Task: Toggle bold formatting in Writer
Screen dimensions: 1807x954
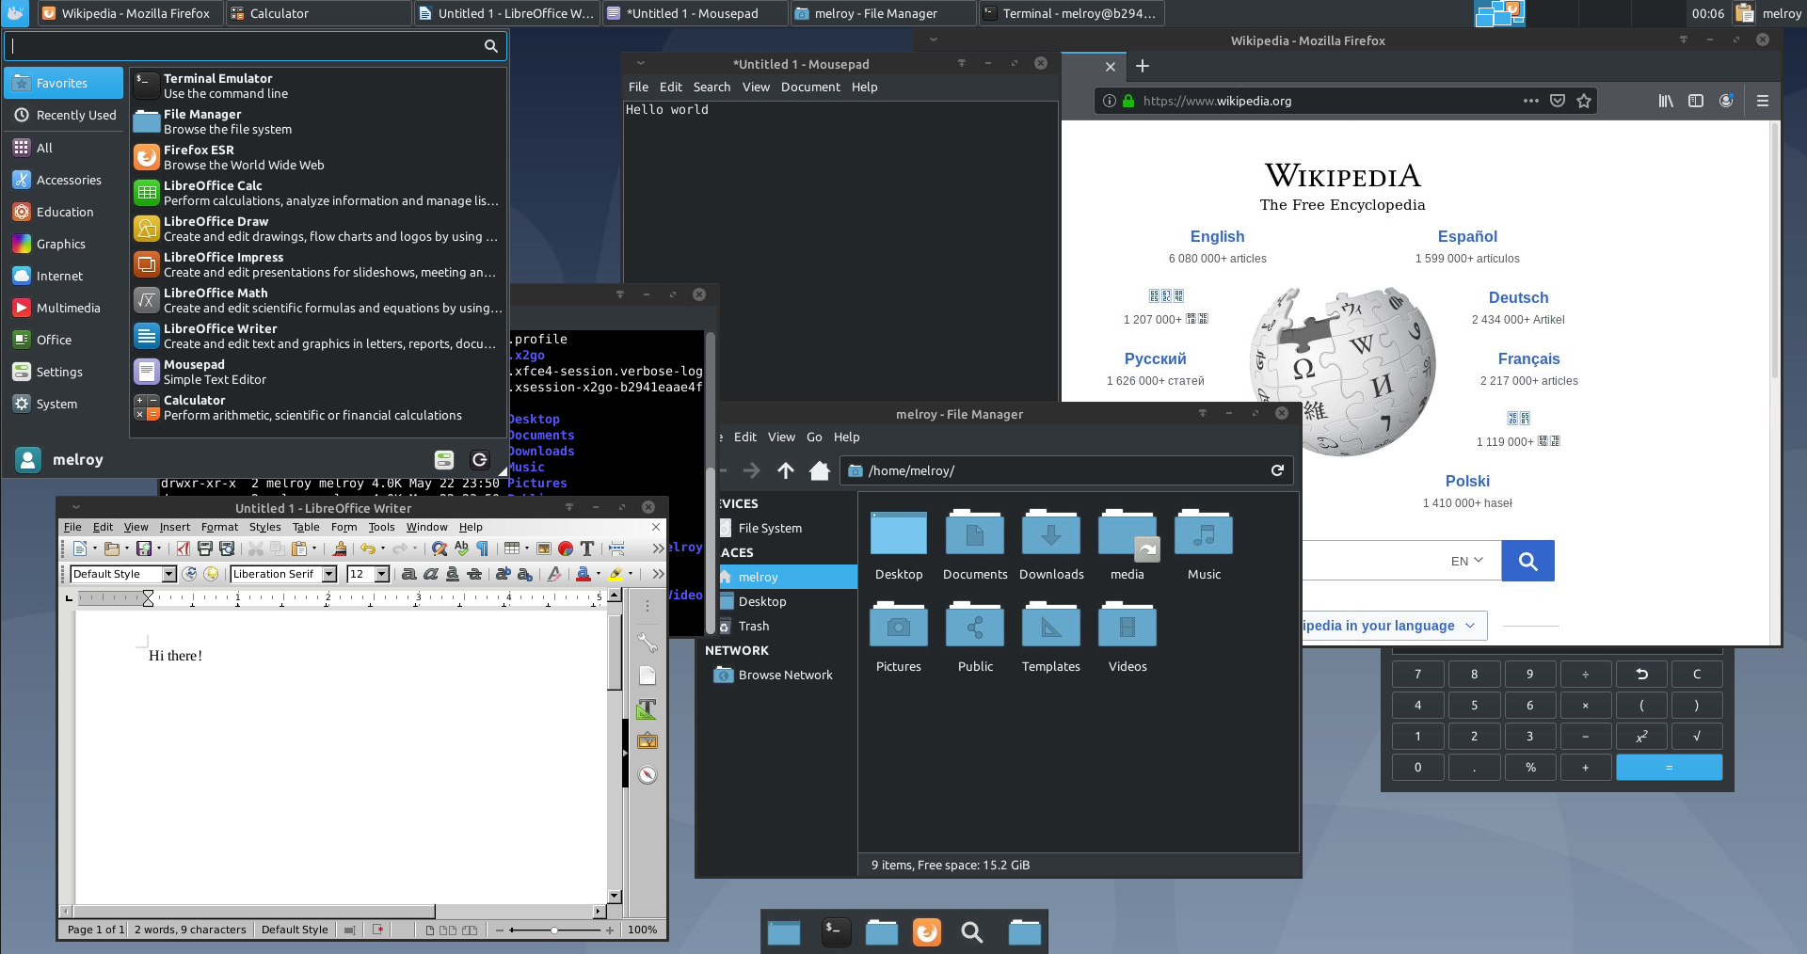Action: point(408,574)
